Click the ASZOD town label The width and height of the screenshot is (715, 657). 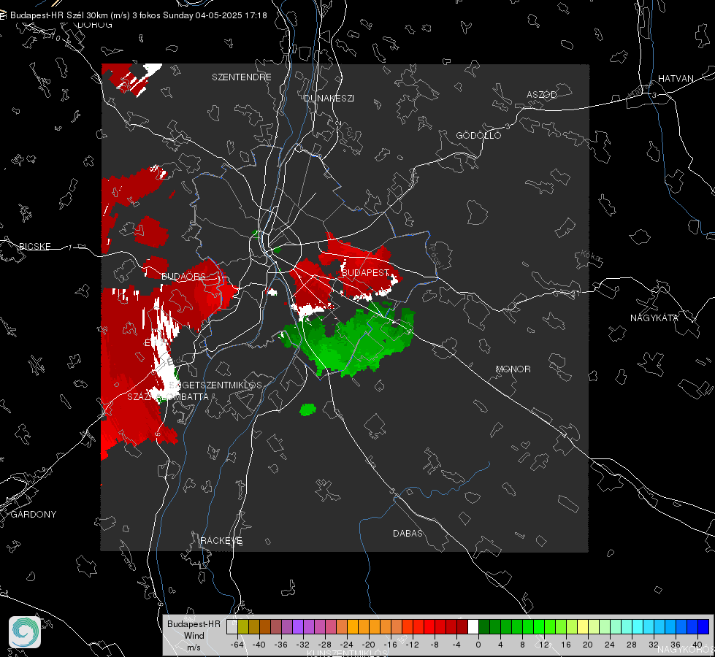(542, 94)
